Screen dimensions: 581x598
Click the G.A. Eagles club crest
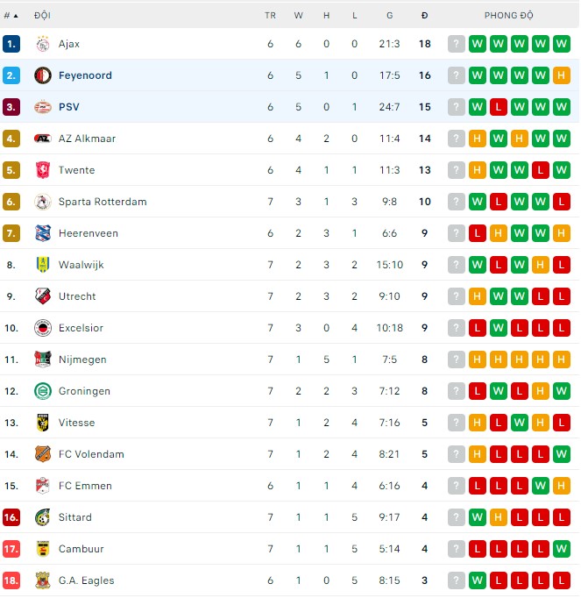tap(42, 580)
